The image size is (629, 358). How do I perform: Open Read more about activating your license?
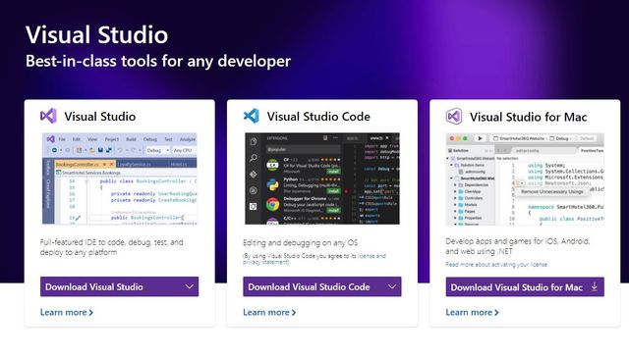[496, 264]
